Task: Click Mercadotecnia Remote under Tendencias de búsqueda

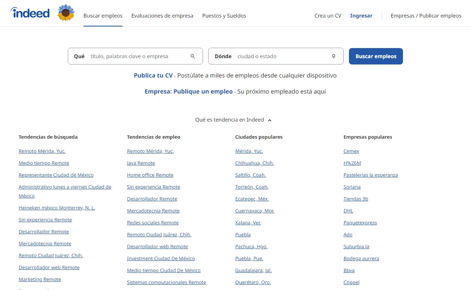Action: pos(45,243)
